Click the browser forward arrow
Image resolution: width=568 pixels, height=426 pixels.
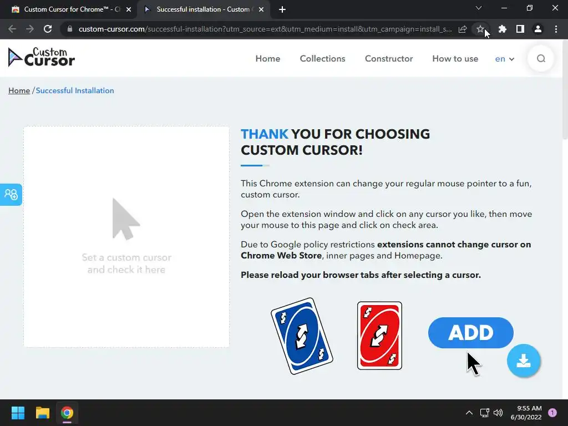[30, 29]
